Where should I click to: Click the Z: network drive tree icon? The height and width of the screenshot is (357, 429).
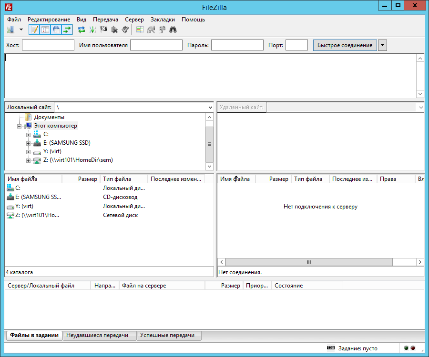tap(37, 160)
